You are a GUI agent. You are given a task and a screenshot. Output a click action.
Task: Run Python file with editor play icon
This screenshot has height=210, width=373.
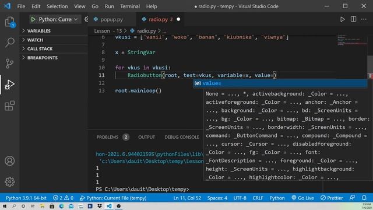(x=342, y=19)
